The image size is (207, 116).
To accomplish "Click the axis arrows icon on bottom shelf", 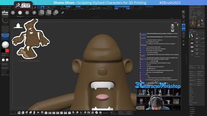I will tap(81, 112).
